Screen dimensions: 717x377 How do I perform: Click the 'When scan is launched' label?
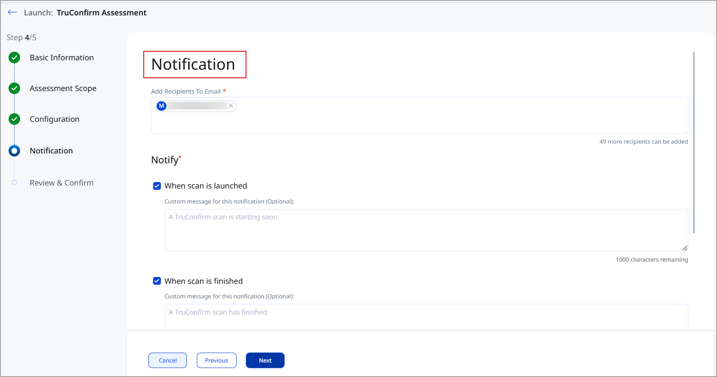click(x=206, y=186)
